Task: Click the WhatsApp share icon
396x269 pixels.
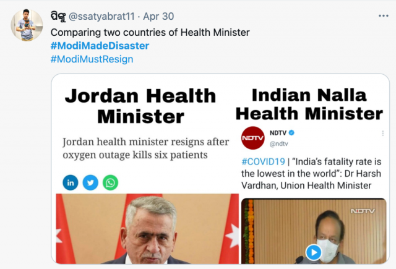Action: [110, 182]
